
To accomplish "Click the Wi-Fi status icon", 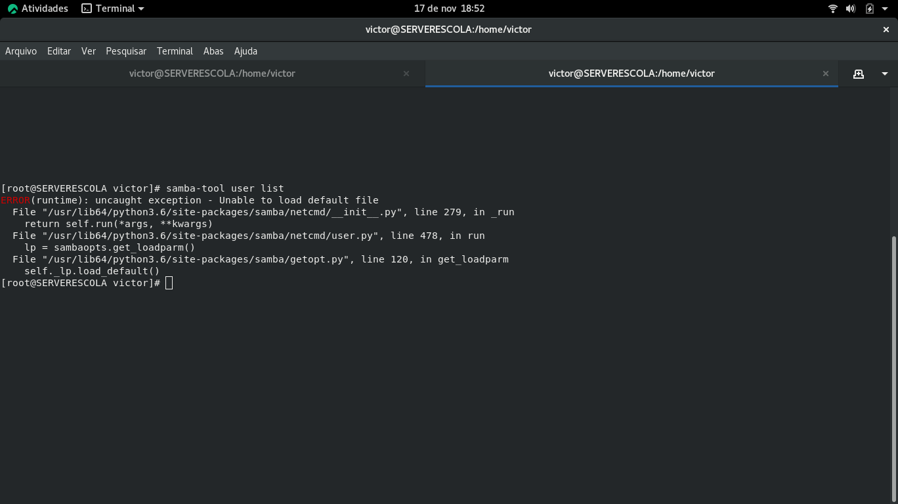I will click(x=833, y=9).
